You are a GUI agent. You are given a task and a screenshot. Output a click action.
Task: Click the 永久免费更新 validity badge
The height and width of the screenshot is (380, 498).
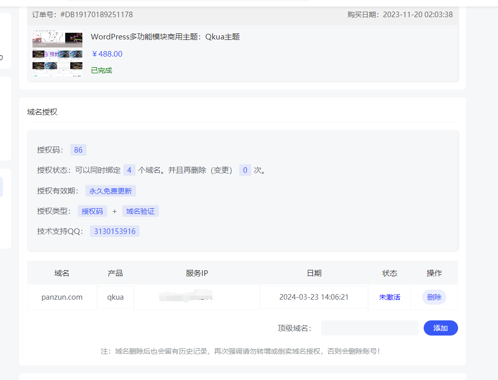coord(111,191)
